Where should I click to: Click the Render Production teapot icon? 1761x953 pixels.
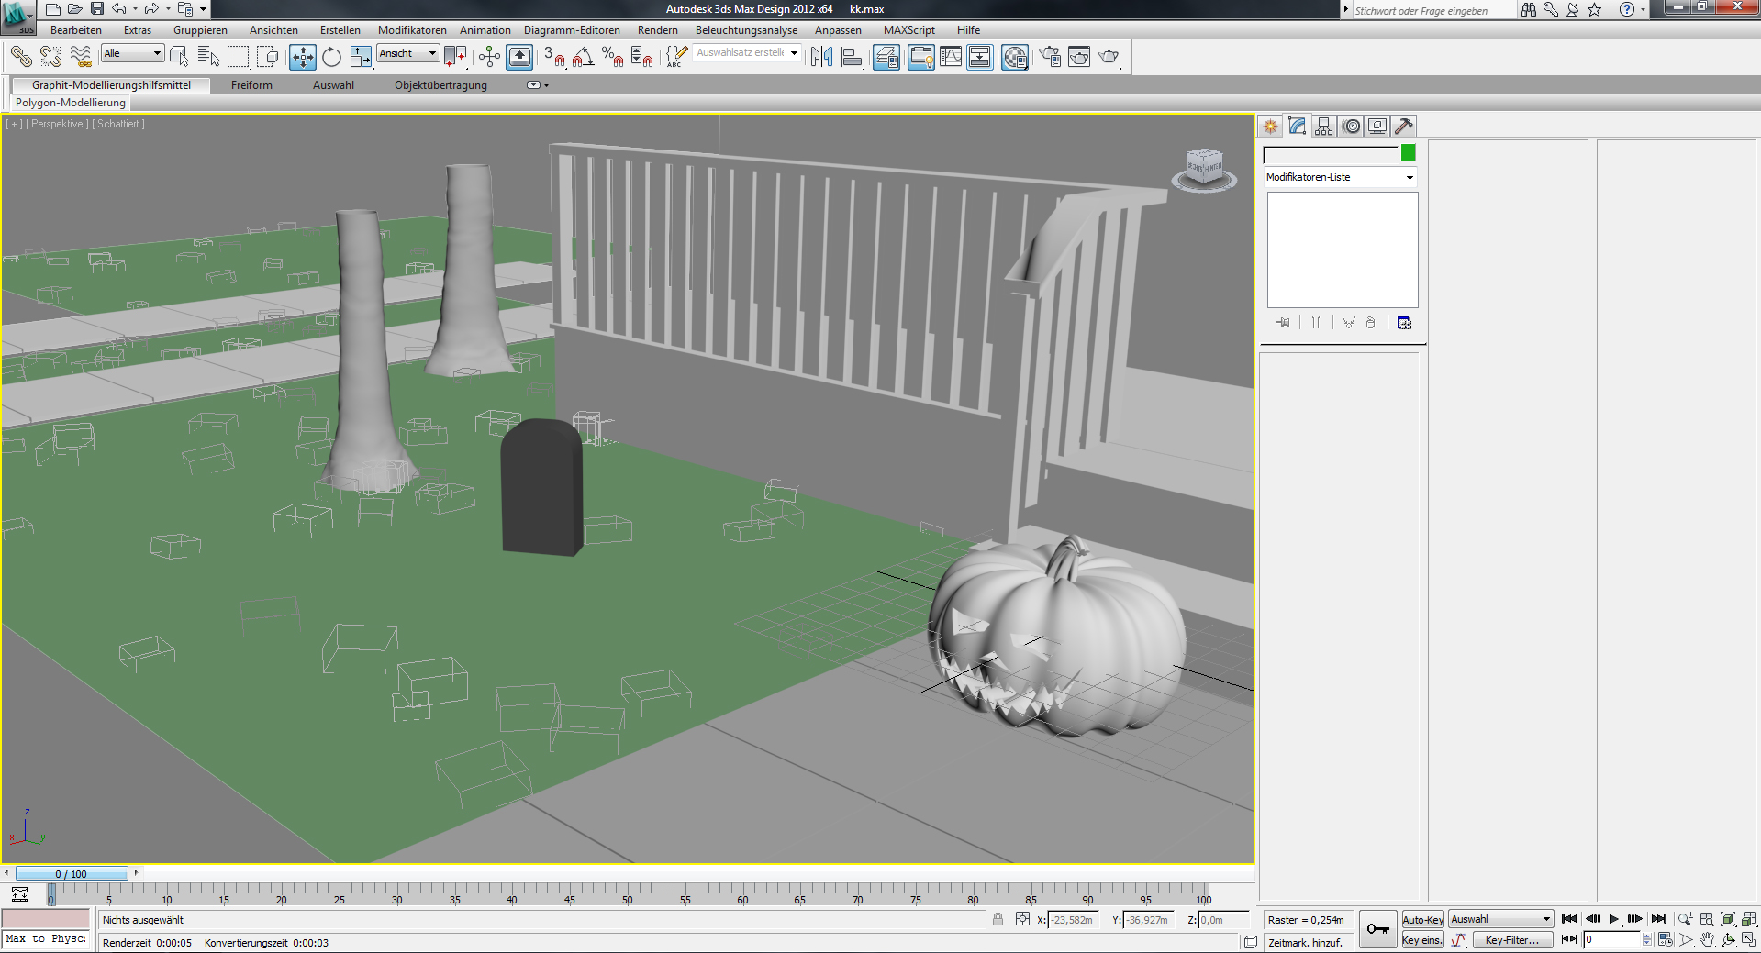[1109, 57]
